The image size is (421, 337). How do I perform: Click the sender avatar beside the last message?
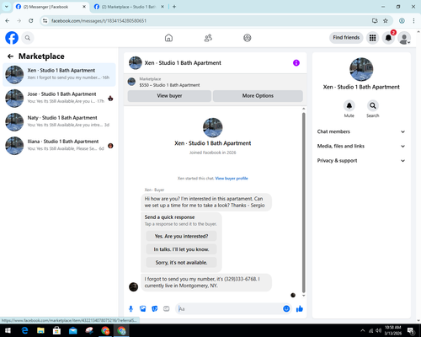133,286
